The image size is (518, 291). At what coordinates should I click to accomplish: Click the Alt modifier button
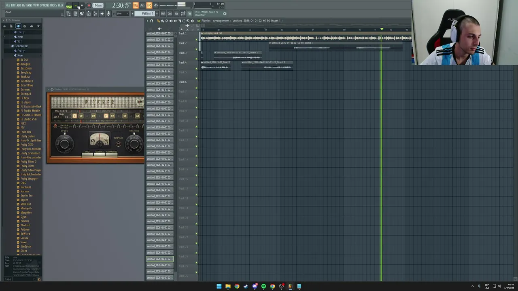click(x=176, y=13)
